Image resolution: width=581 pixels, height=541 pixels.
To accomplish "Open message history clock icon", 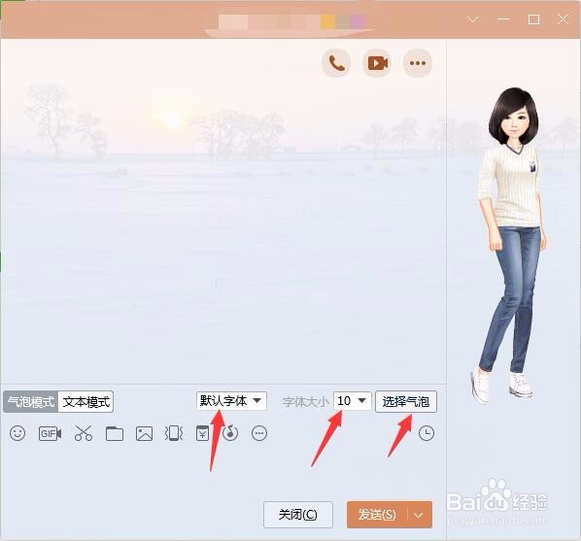I will pyautogui.click(x=427, y=433).
